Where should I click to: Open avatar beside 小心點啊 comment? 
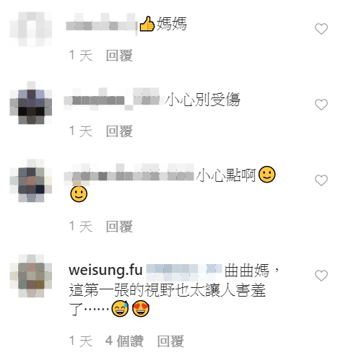[31, 180]
